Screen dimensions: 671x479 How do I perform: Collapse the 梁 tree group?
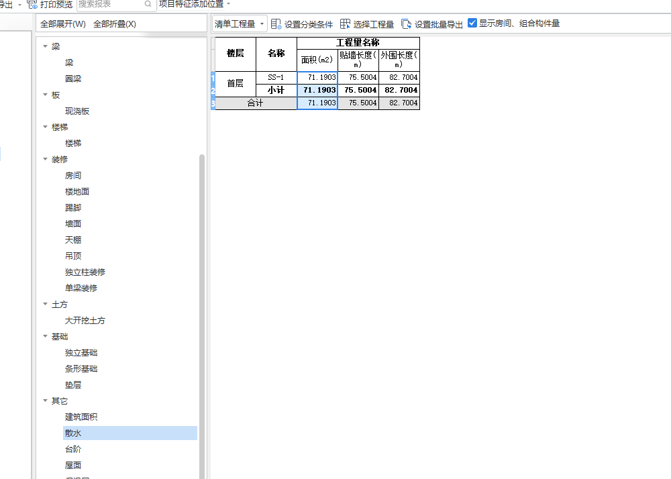coord(46,46)
